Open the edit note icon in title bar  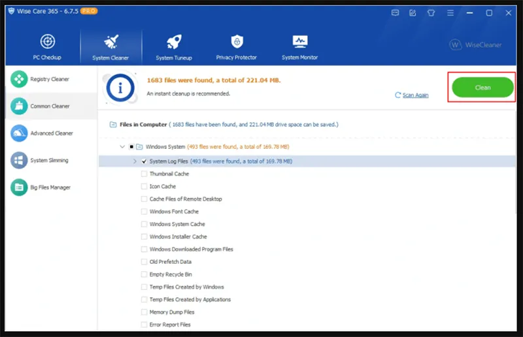point(413,13)
